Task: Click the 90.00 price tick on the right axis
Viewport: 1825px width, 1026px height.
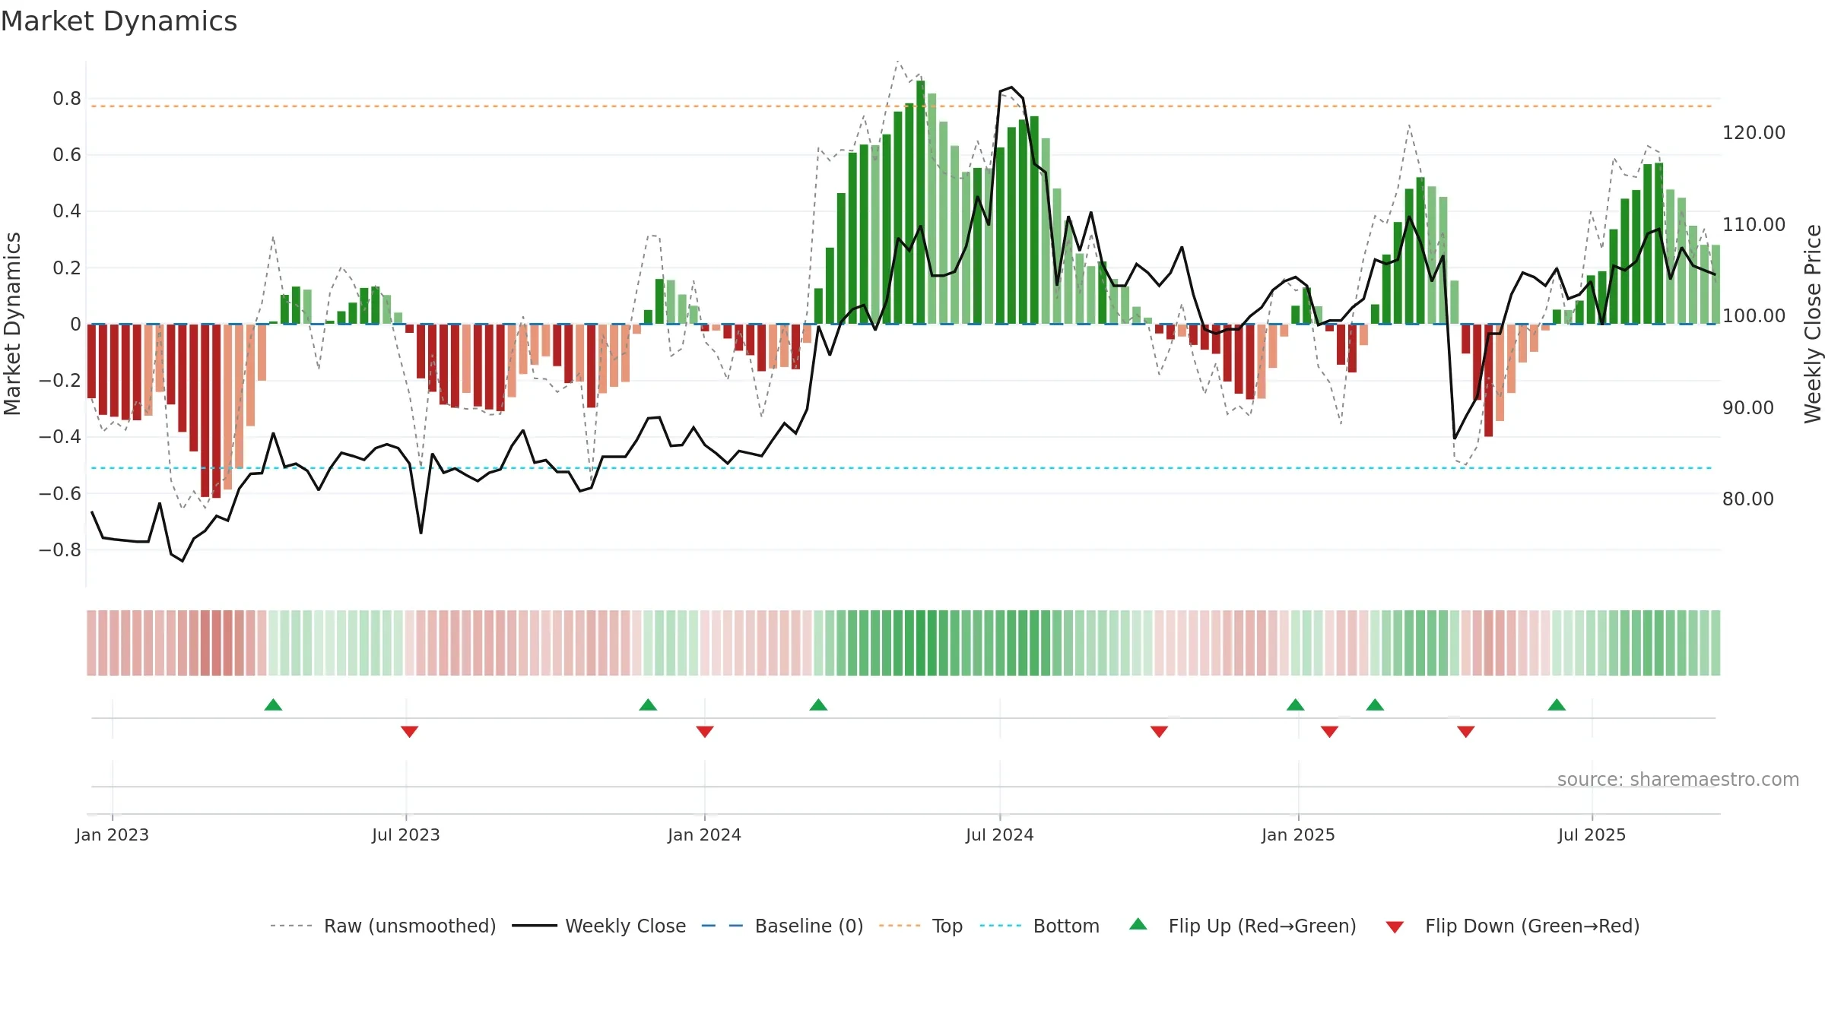Action: [x=1748, y=408]
